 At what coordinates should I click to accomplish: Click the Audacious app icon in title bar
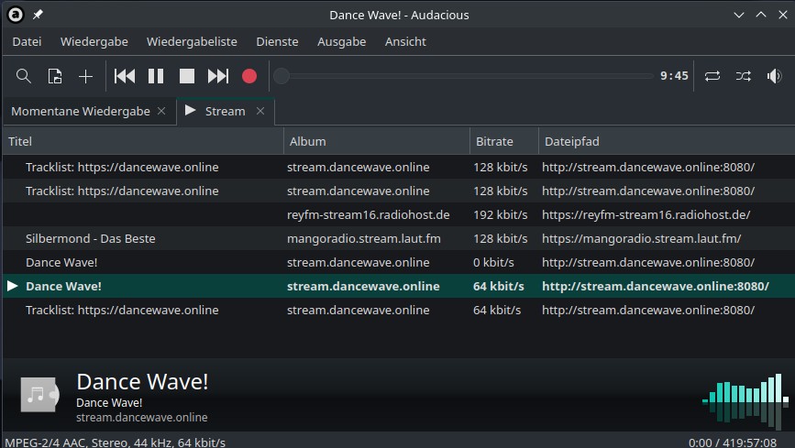pyautogui.click(x=16, y=15)
